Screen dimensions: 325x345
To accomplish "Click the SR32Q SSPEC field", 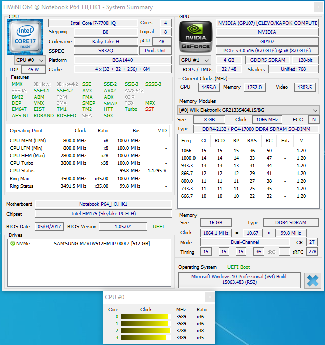I will click(106, 51).
